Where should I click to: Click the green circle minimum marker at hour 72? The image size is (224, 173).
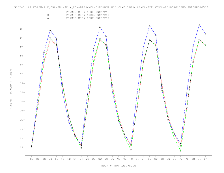(x=181, y=151)
